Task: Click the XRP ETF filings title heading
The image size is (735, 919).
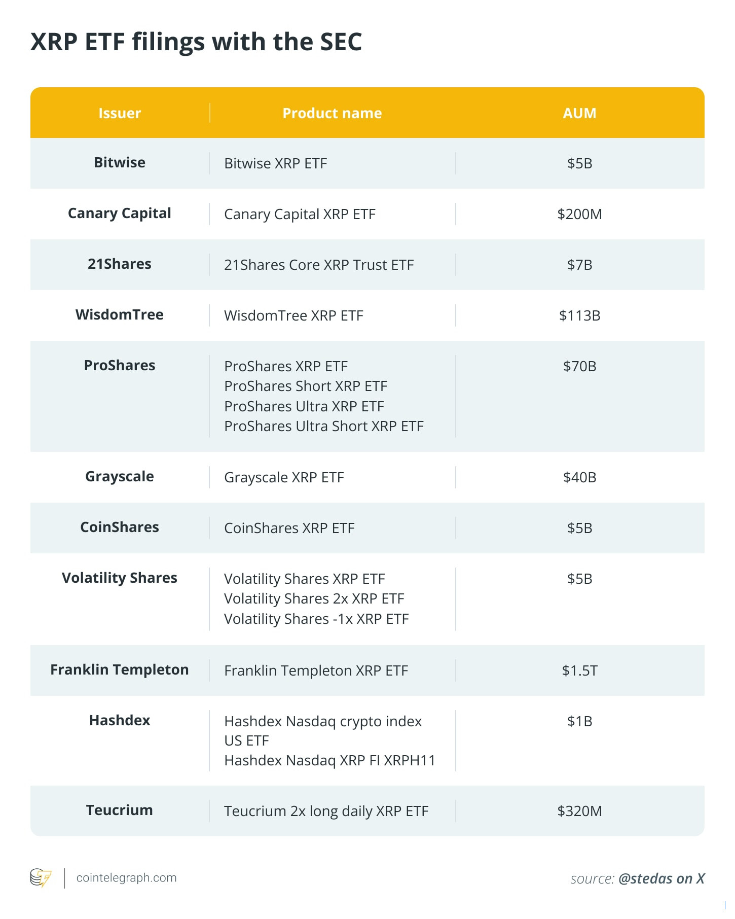Action: tap(196, 42)
